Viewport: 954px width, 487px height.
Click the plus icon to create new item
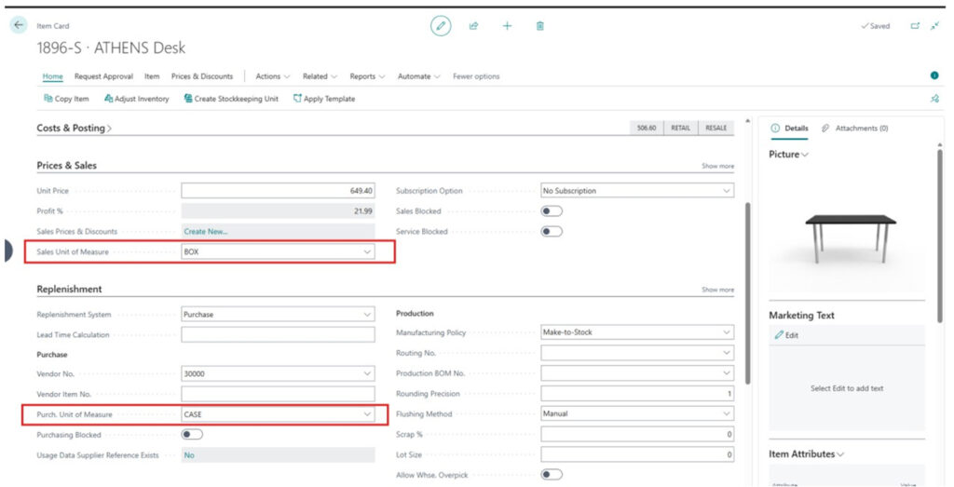pyautogui.click(x=507, y=26)
